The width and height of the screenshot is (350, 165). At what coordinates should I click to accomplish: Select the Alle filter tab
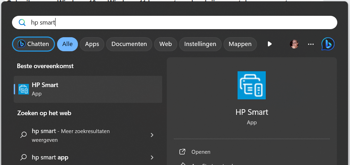point(67,44)
